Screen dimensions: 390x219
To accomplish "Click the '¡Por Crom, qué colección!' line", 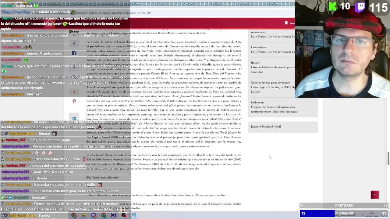I will coord(102,178).
